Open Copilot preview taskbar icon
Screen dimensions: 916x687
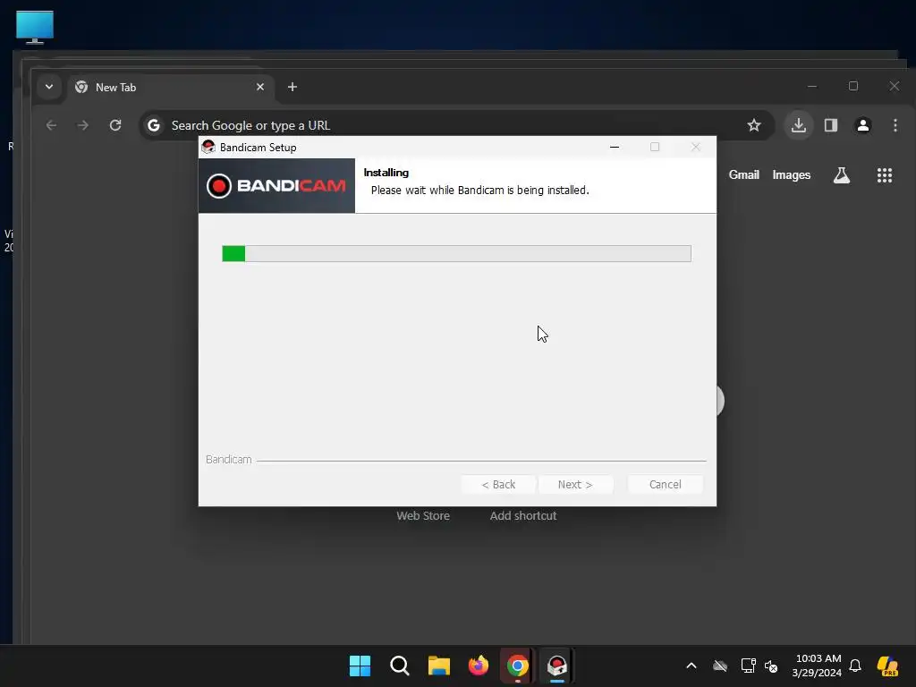click(887, 666)
